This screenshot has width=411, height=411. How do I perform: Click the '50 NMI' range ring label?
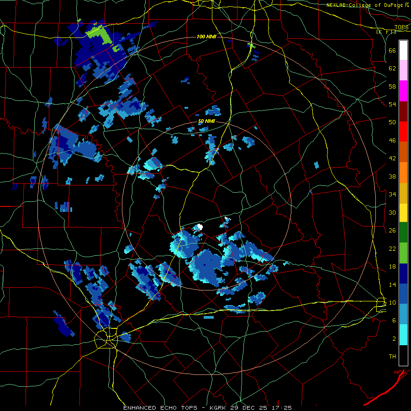[x=206, y=121]
